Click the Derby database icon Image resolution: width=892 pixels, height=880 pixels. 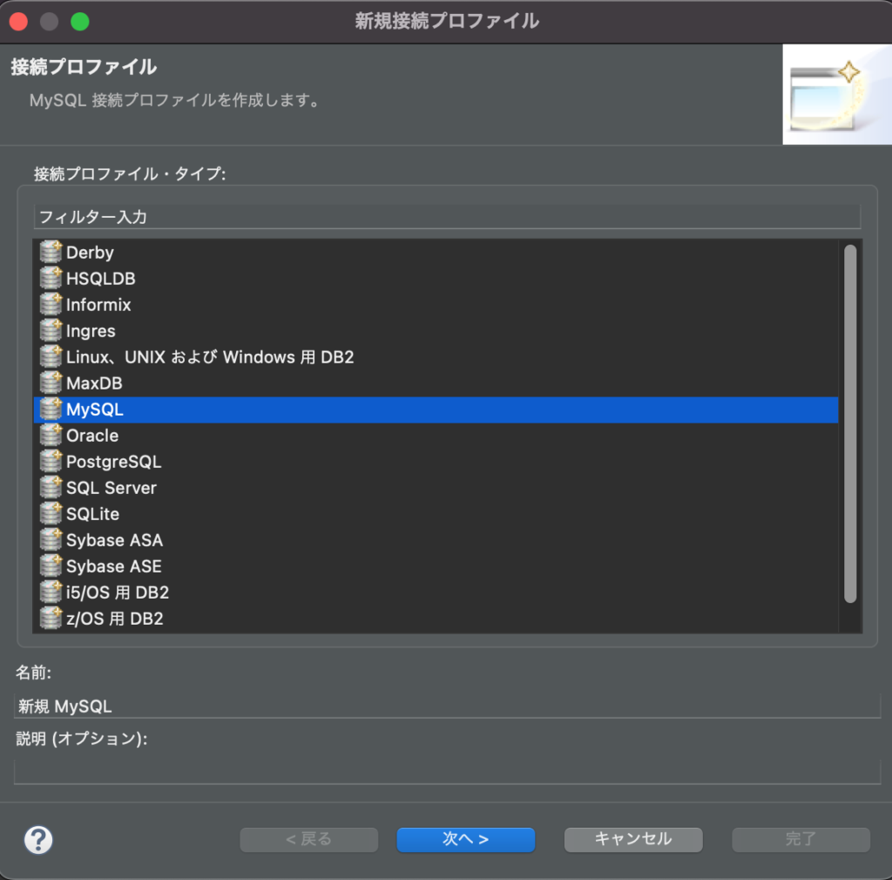tap(51, 252)
